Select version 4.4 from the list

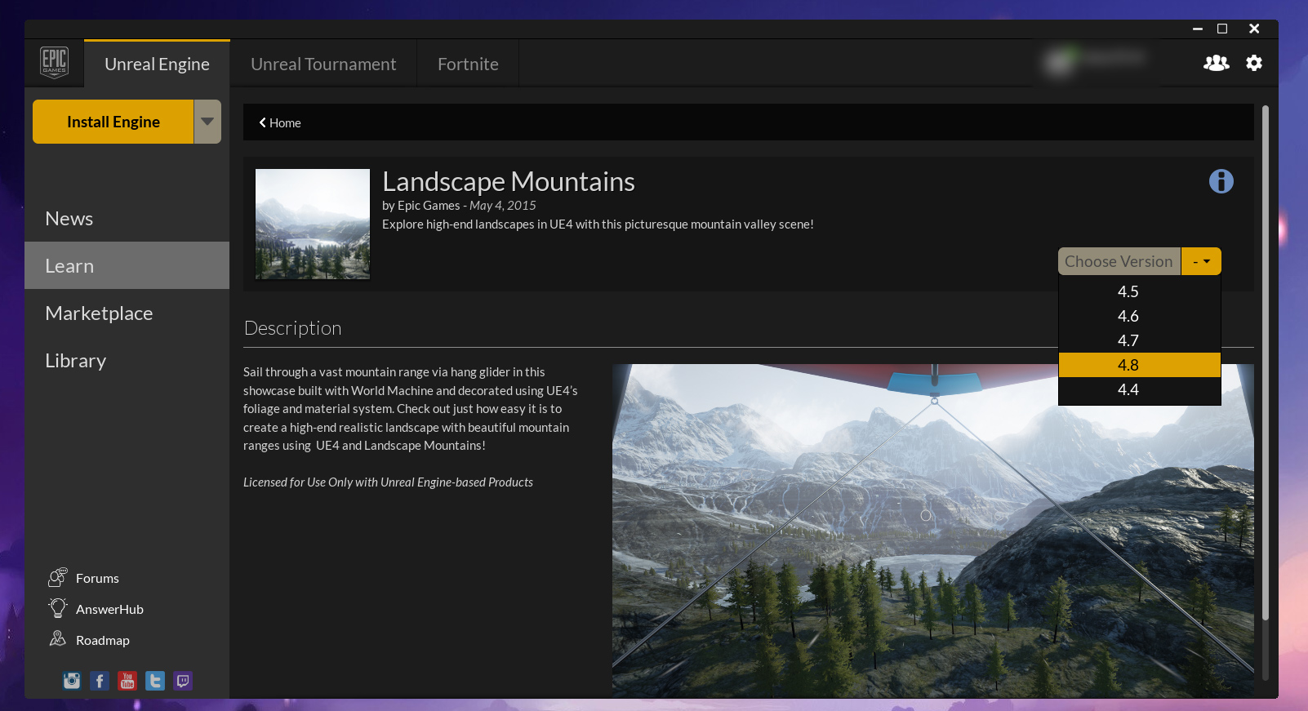coord(1140,389)
